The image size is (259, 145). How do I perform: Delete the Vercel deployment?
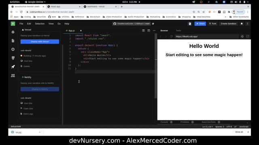pos(25,66)
